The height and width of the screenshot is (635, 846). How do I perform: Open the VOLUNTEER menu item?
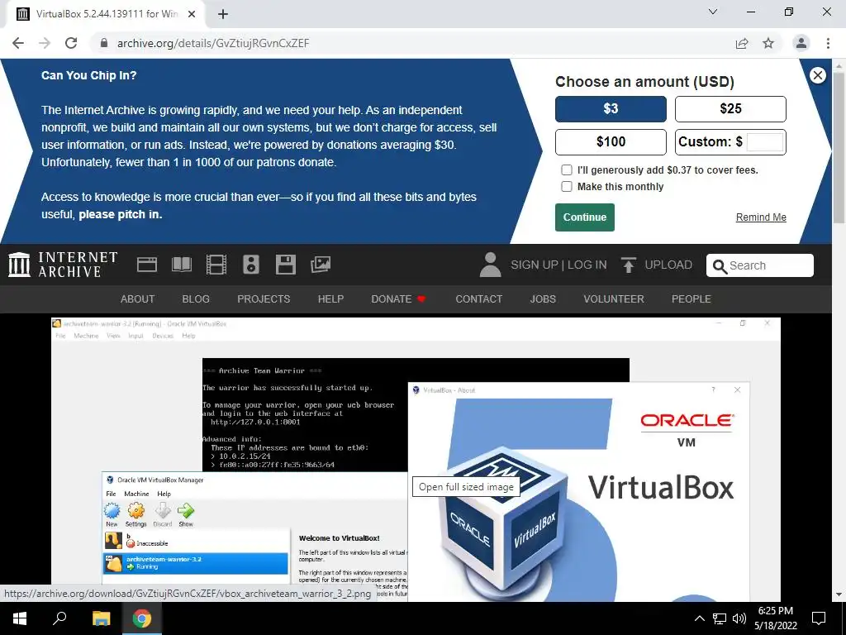614,299
